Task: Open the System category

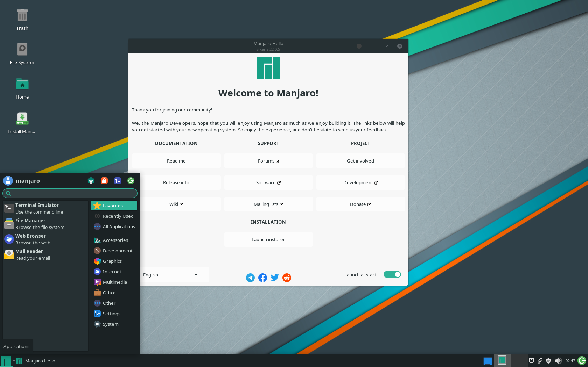Action: click(114, 324)
